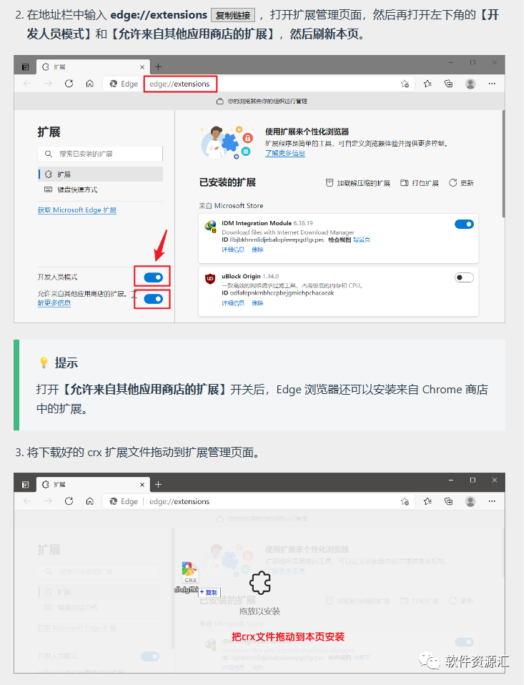Open uBlock Origin 详细信息 link
The width and height of the screenshot is (526, 685).
(x=233, y=303)
